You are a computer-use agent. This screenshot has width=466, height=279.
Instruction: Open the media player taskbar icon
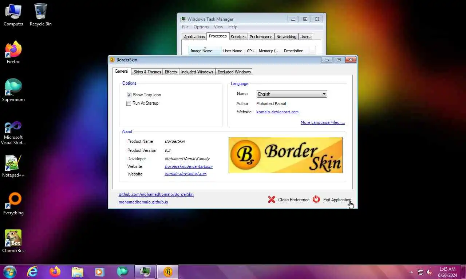pos(100,272)
